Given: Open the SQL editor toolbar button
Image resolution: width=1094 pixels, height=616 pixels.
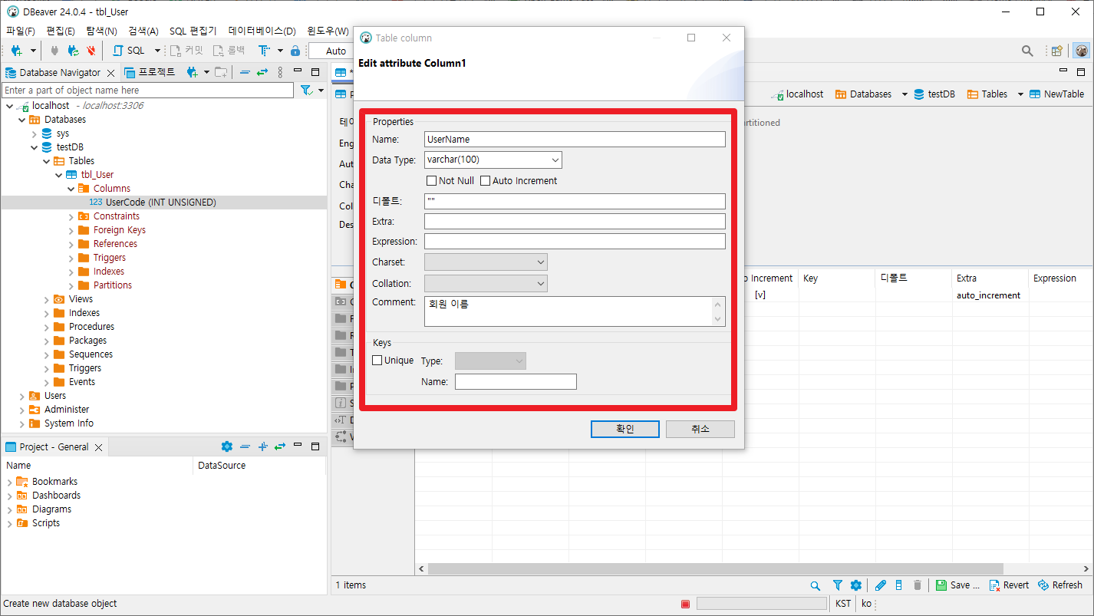Looking at the screenshot, I should pos(129,51).
